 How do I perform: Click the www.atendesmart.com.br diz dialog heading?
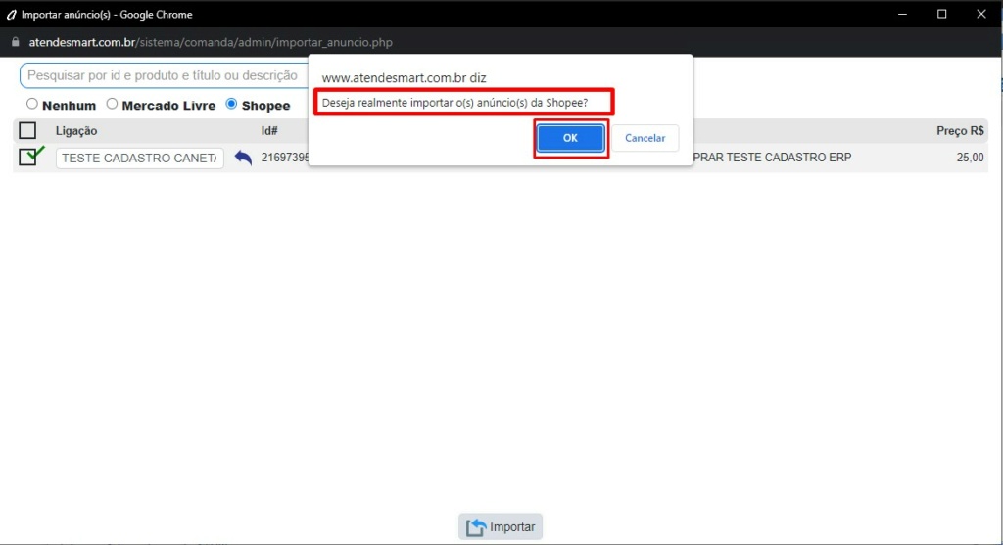click(404, 78)
